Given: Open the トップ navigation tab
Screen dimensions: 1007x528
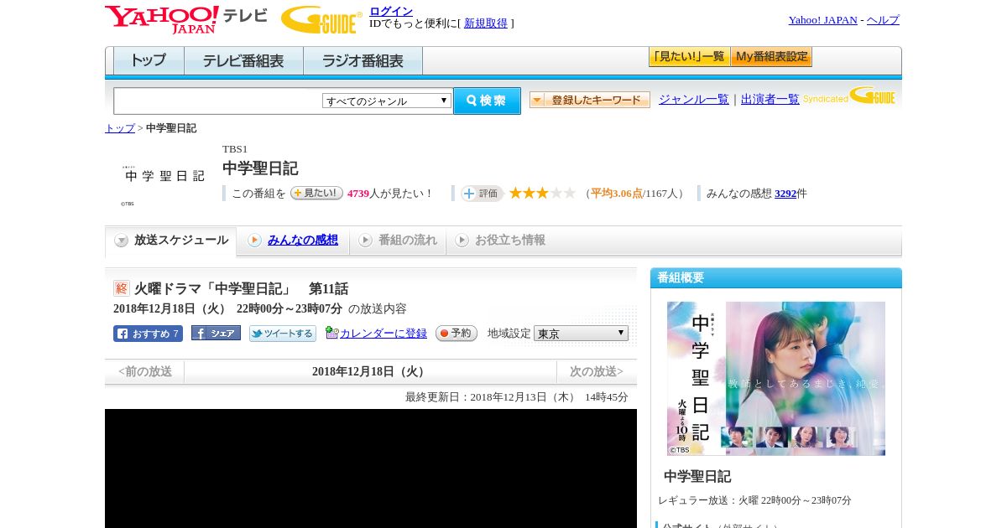Looking at the screenshot, I should tap(149, 61).
